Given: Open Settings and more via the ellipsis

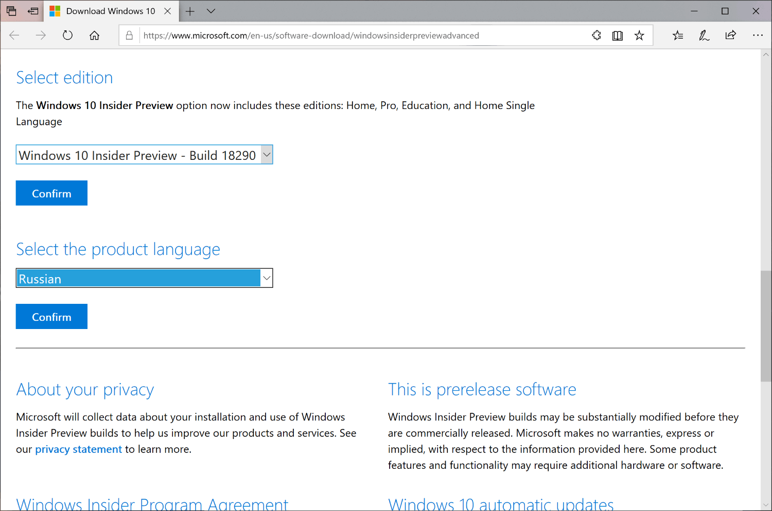Looking at the screenshot, I should 758,35.
